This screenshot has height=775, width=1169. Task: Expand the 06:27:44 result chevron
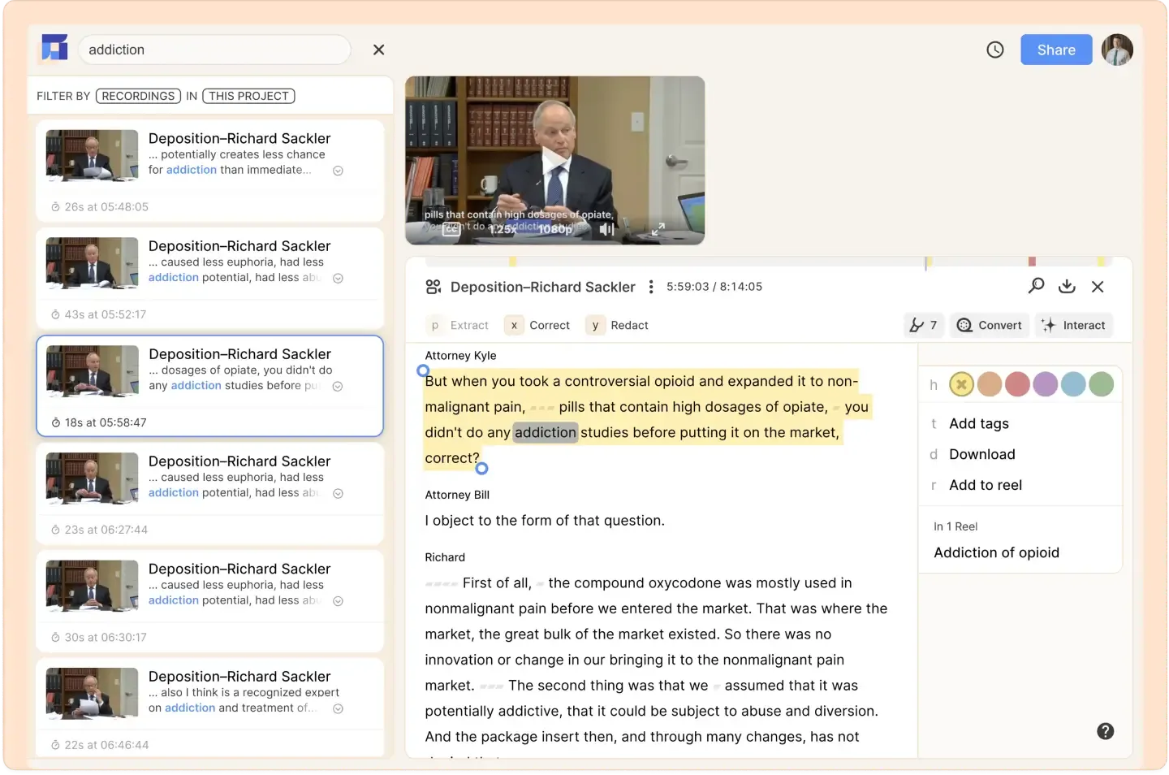click(339, 493)
